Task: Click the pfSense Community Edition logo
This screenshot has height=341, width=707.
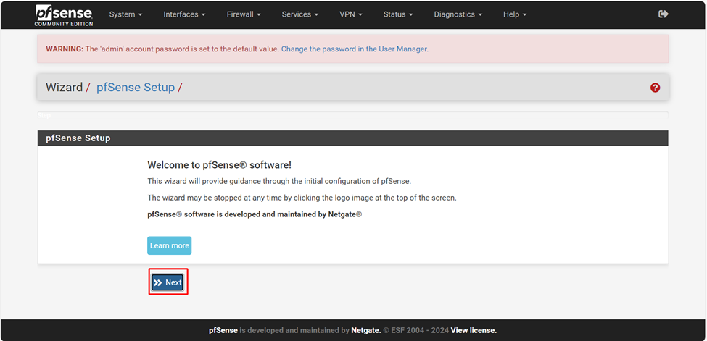Action: click(64, 15)
